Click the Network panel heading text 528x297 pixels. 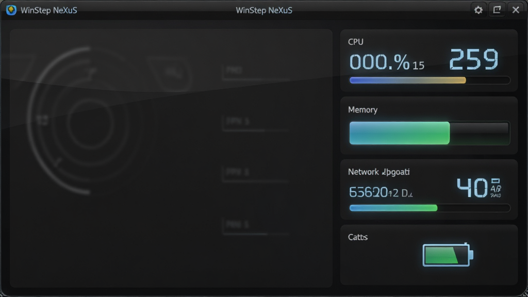(379, 172)
